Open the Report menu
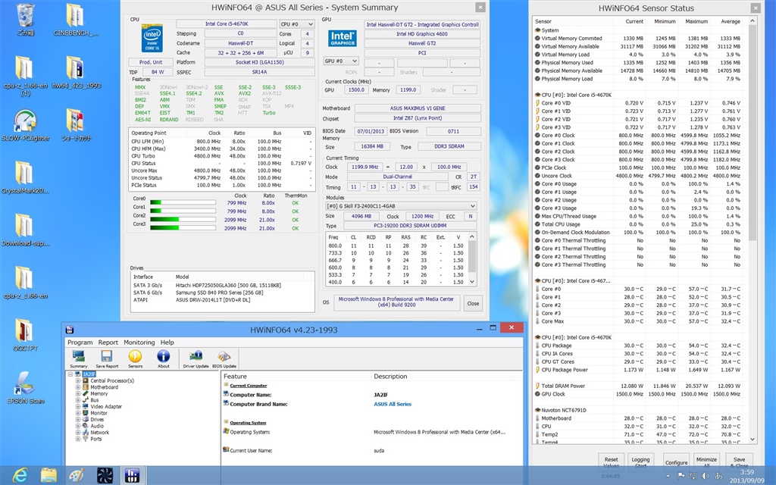Viewport: 776px width, 485px height. click(108, 343)
